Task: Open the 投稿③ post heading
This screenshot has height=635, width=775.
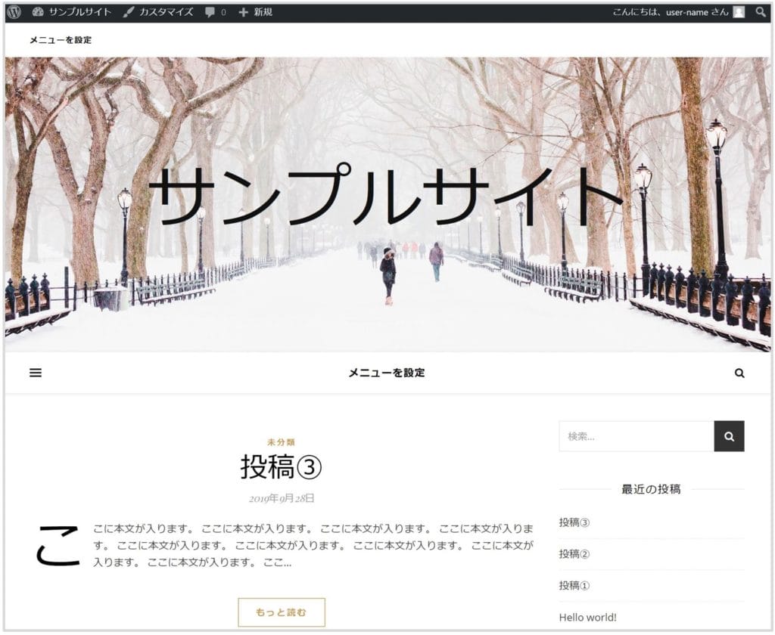Action: click(281, 467)
